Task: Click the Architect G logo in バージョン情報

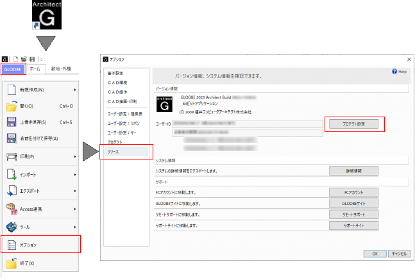Action: coord(164,104)
